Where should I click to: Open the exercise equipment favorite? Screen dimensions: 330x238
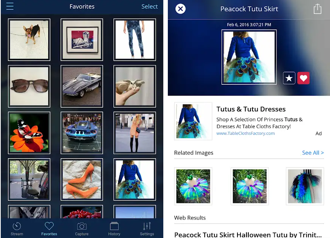[x=29, y=180]
